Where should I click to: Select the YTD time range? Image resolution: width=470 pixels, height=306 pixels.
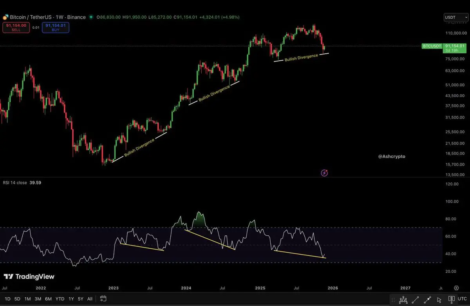(x=60, y=299)
